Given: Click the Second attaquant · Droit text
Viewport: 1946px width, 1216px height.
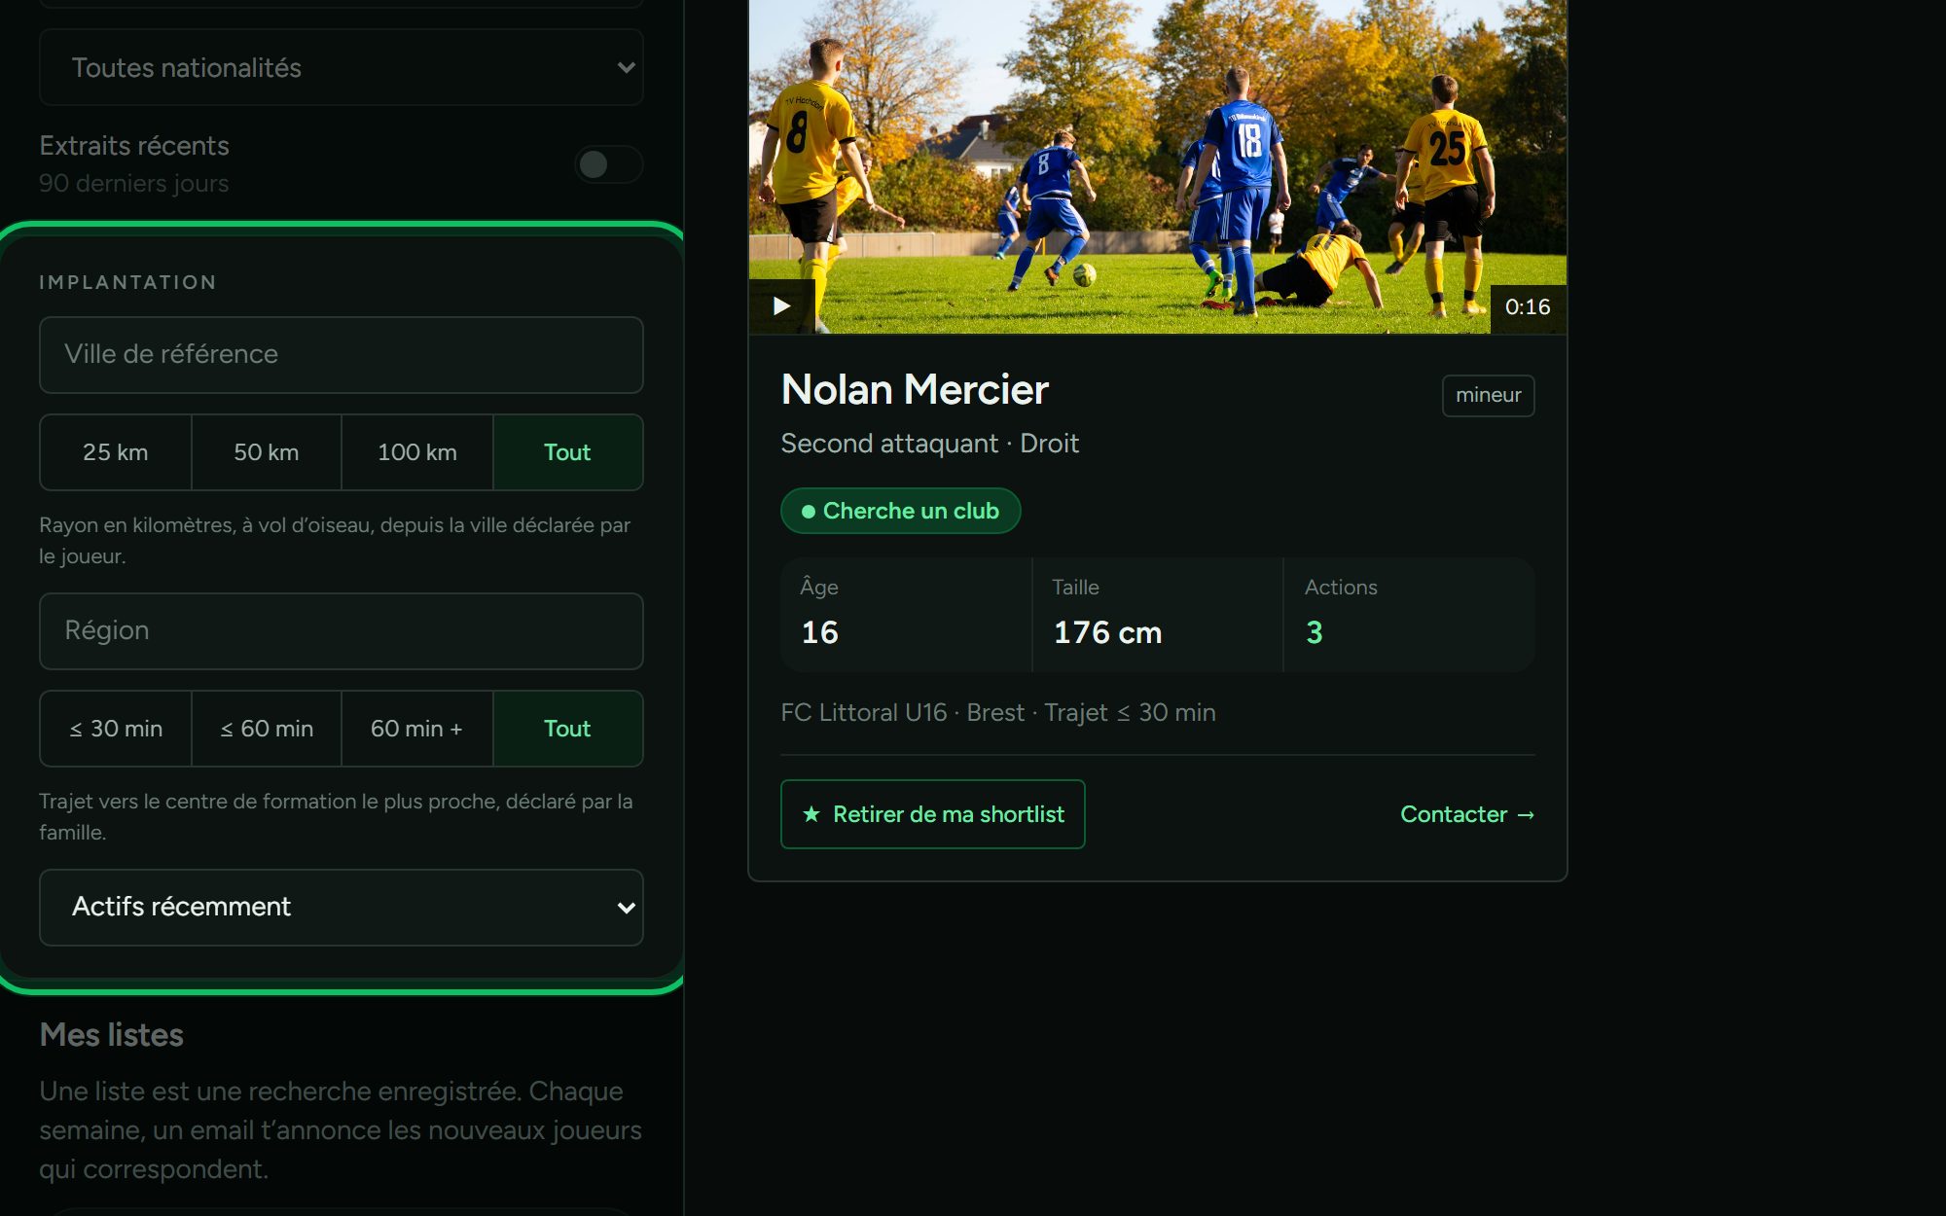Looking at the screenshot, I should [x=929, y=444].
